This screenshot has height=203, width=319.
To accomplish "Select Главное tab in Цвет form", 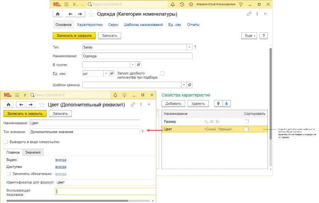I will pyautogui.click(x=13, y=152).
